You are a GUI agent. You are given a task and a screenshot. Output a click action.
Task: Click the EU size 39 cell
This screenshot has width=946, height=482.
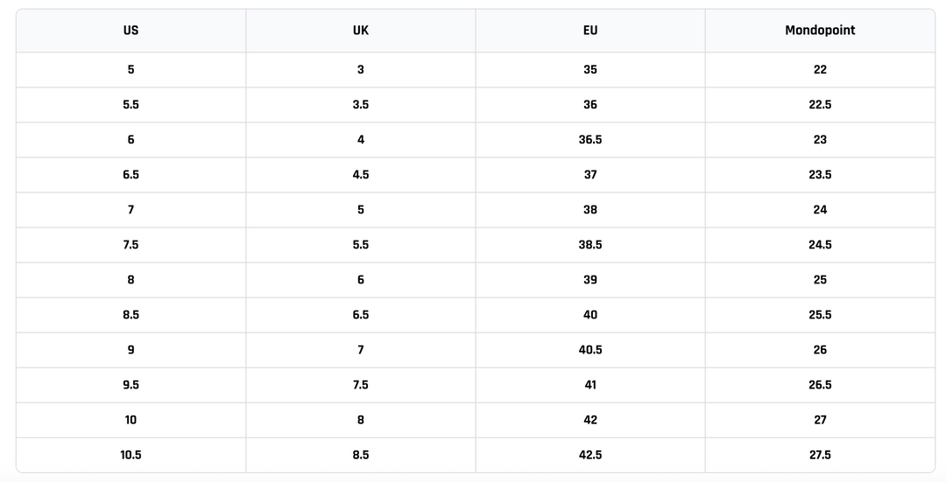coord(590,280)
